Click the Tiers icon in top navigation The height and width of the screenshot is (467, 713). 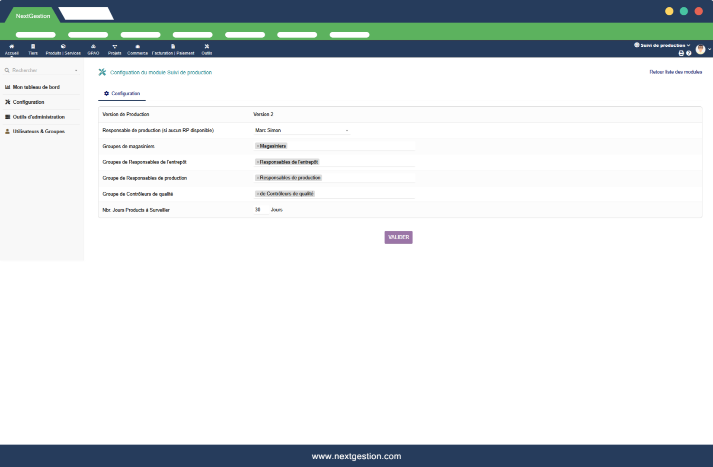click(33, 47)
